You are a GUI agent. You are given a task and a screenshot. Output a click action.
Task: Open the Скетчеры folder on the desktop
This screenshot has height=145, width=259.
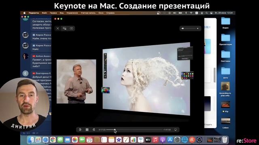[225, 56]
